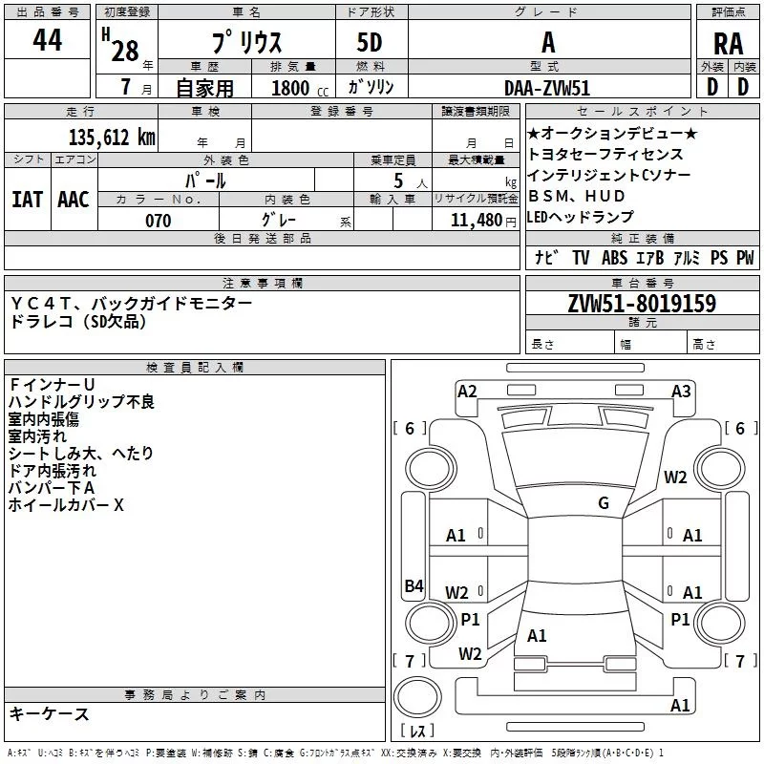Click the ABS equipment label
764x764 pixels.
click(614, 257)
